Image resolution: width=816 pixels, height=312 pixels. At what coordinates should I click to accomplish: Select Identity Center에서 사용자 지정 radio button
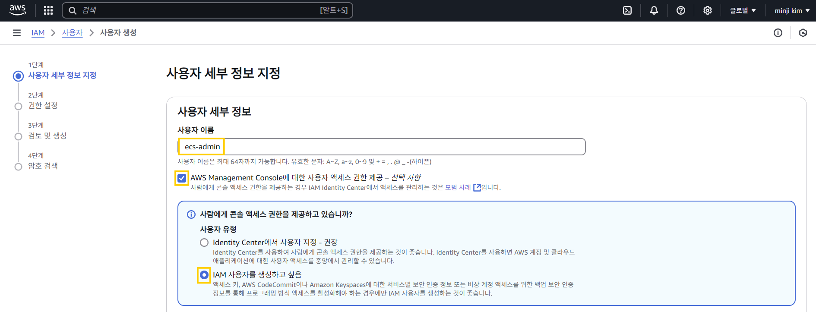pos(204,243)
